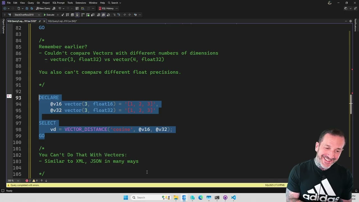Open the tab list overflow menu
The height and width of the screenshot is (202, 359).
[346, 21]
